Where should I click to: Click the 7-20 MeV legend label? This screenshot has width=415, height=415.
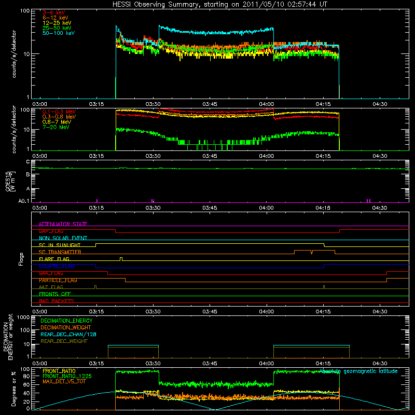[x=56, y=127]
